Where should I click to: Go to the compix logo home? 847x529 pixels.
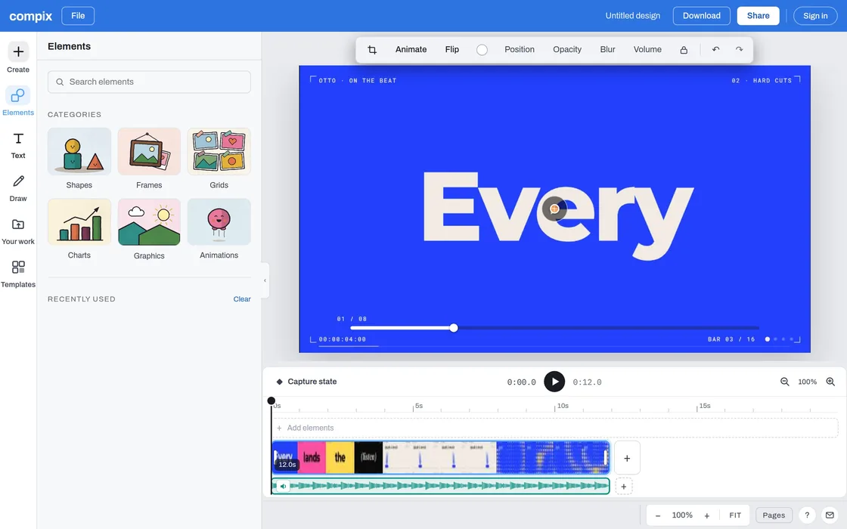pyautogui.click(x=31, y=16)
